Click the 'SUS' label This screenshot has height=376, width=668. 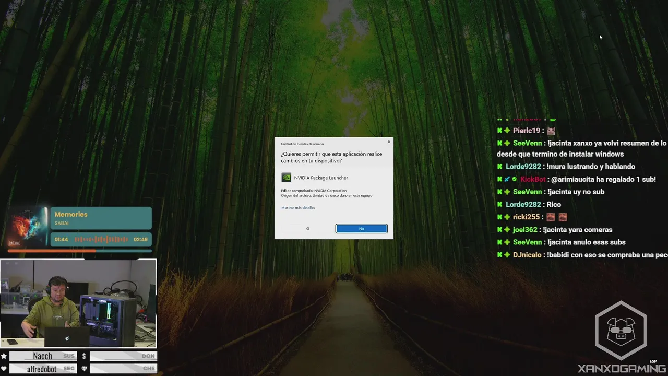[x=69, y=356]
